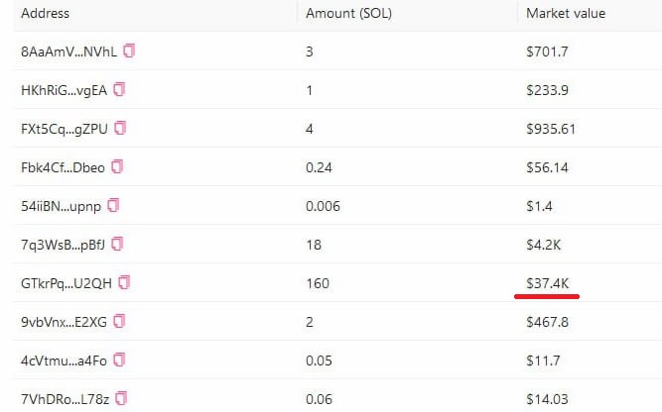Click the Address column header
This screenshot has width=662, height=412.
coord(46,13)
